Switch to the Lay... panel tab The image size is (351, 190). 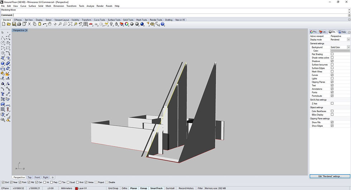[x=323, y=32]
